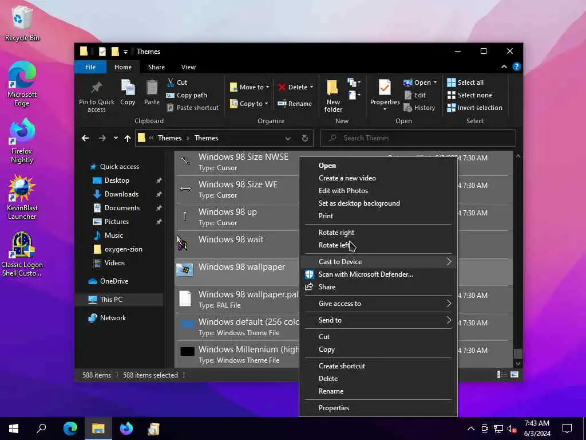586x440 pixels.
Task: Open Recycle Bin desktop icon
Action: click(x=22, y=23)
